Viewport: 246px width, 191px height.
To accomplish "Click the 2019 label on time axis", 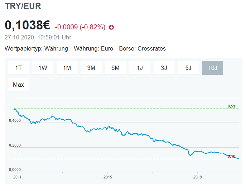I will tap(198, 177).
